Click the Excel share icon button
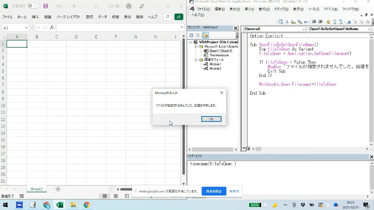The image size is (374, 210). click(x=179, y=17)
